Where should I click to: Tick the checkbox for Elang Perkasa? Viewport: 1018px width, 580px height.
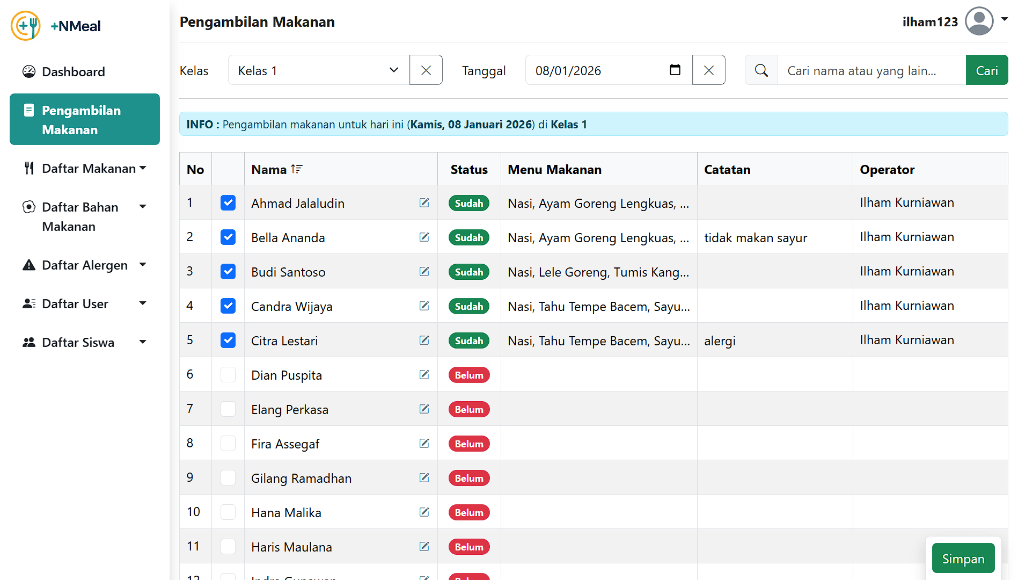click(x=228, y=409)
